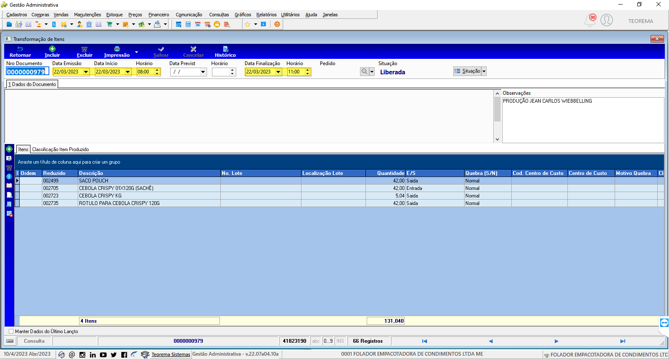Image resolution: width=669 pixels, height=359 pixels.
Task: Expand the Impressão dropdown arrow
Action: click(136, 52)
